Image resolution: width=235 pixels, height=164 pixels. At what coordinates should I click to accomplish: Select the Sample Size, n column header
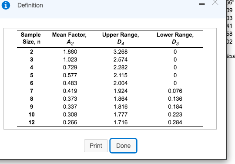[31, 38]
